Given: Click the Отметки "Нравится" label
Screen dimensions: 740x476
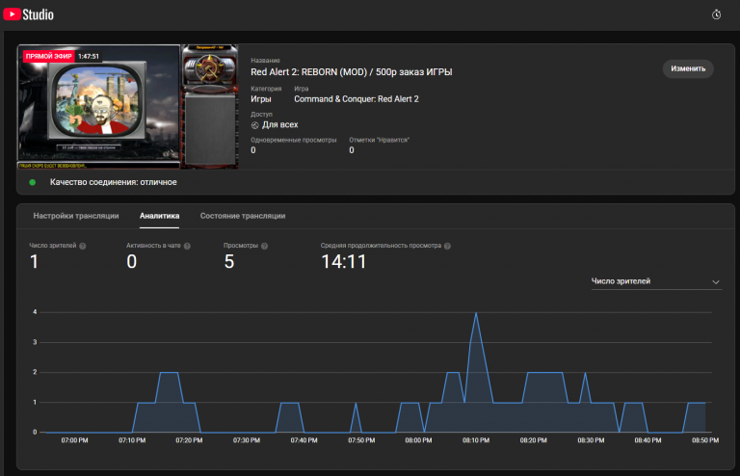Looking at the screenshot, I should (x=379, y=140).
